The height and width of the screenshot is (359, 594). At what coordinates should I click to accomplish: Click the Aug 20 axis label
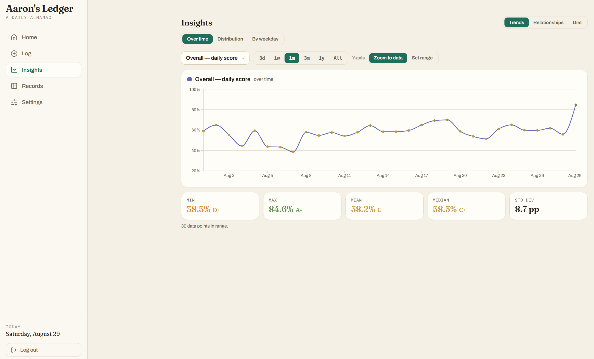pos(460,176)
